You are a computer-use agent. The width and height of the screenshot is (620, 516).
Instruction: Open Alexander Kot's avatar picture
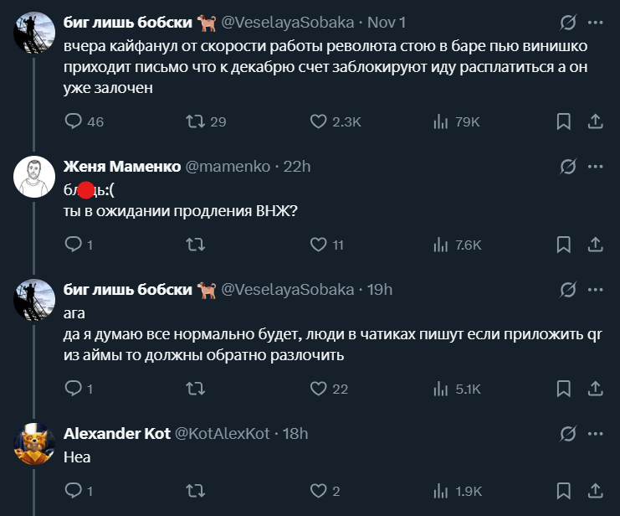coord(35,445)
